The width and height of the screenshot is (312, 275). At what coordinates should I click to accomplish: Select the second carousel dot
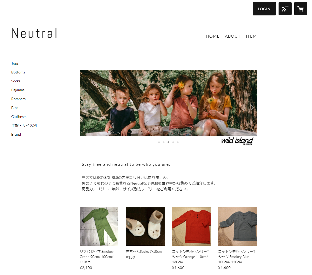164,142
